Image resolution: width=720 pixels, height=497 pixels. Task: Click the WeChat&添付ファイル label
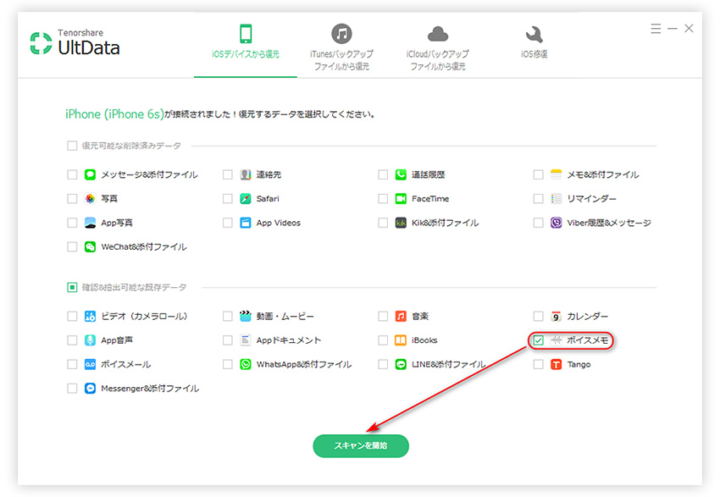click(144, 247)
